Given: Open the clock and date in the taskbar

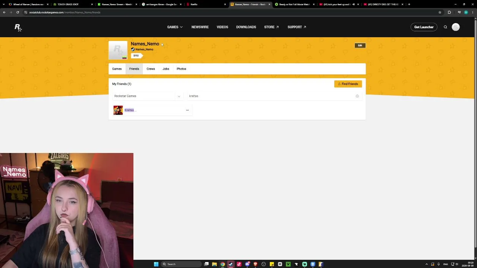Looking at the screenshot, I should 468,264.
